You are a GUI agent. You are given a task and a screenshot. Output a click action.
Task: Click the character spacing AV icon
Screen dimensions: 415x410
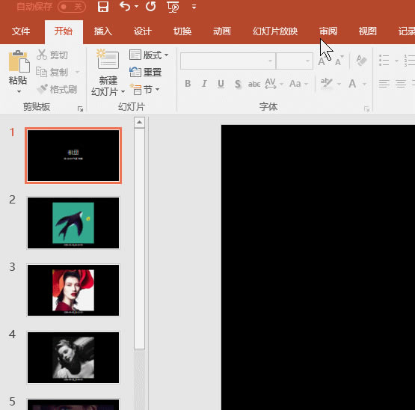click(270, 84)
